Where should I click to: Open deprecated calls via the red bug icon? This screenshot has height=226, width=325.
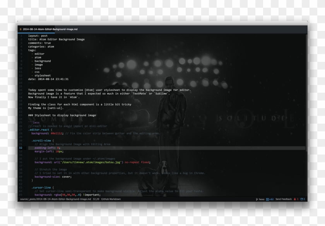[295, 199]
